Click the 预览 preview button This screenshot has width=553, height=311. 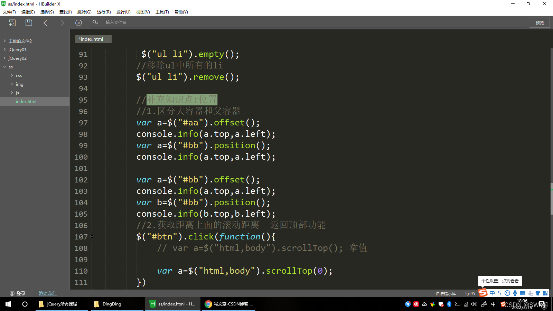pos(539,22)
